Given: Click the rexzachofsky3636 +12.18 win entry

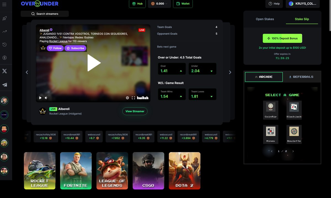Looking at the screenshot, I should pyautogui.click(x=46, y=136).
